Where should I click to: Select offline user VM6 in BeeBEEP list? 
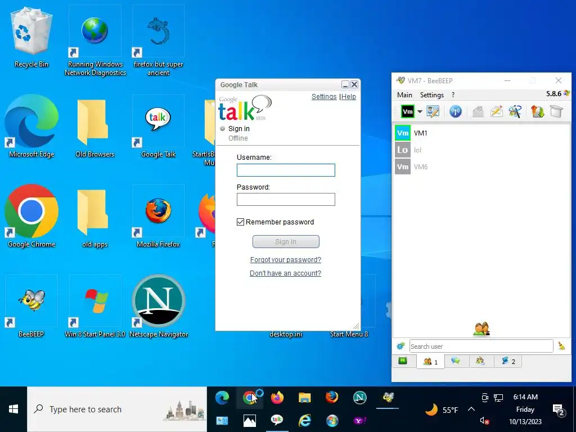pyautogui.click(x=481, y=166)
